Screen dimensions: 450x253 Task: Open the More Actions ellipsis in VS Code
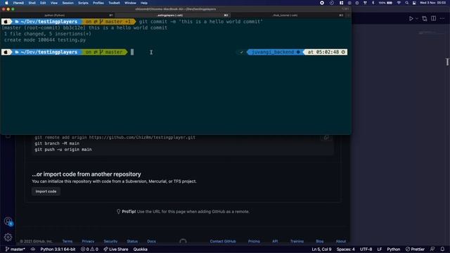pyautogui.click(x=442, y=19)
